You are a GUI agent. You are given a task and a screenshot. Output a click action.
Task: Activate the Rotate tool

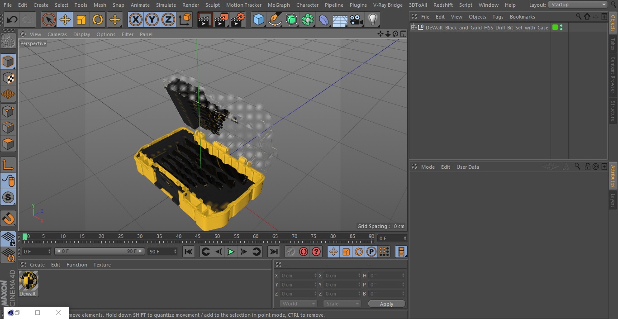coord(98,19)
